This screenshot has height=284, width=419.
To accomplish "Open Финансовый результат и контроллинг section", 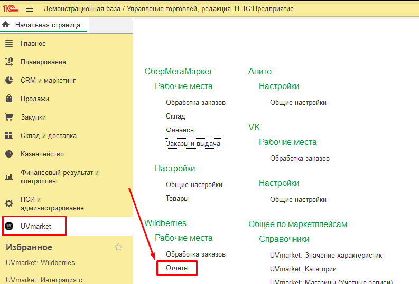I will 60,177.
